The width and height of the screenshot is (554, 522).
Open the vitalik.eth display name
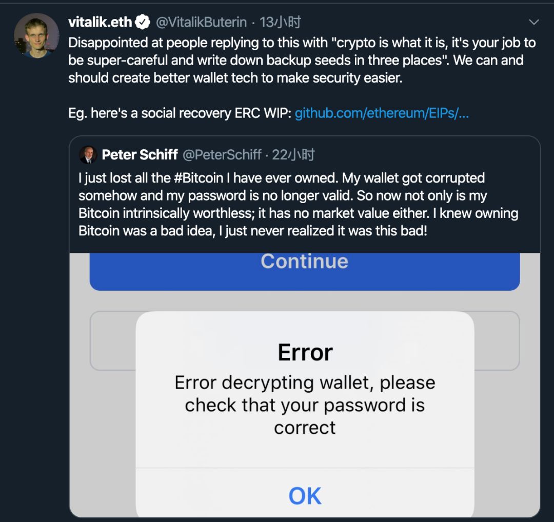pos(100,22)
